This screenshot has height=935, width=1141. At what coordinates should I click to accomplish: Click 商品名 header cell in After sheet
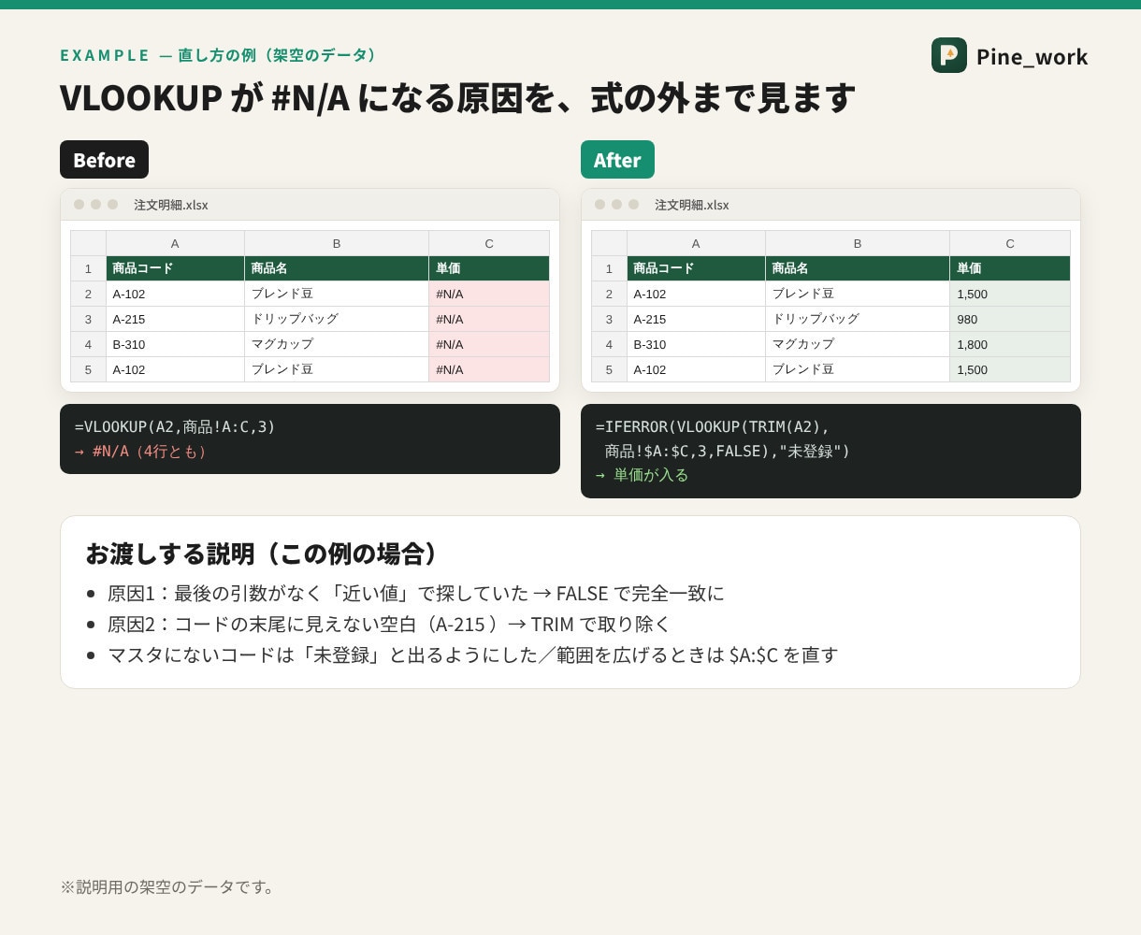[x=858, y=268]
